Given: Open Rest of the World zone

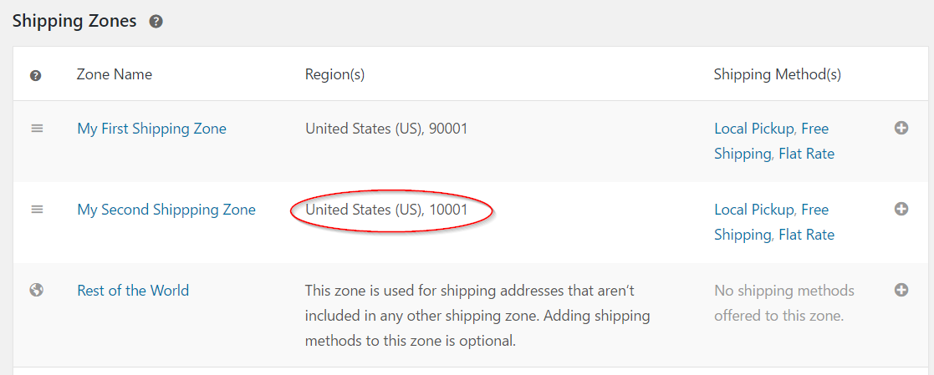Looking at the screenshot, I should point(133,291).
